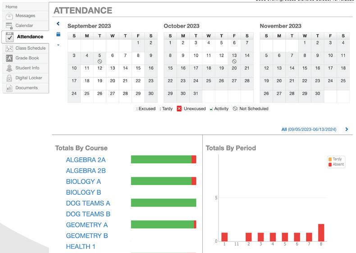Screen dimensions: 356x253
Task: Go to previous months with left chevron
Action: (58, 23)
